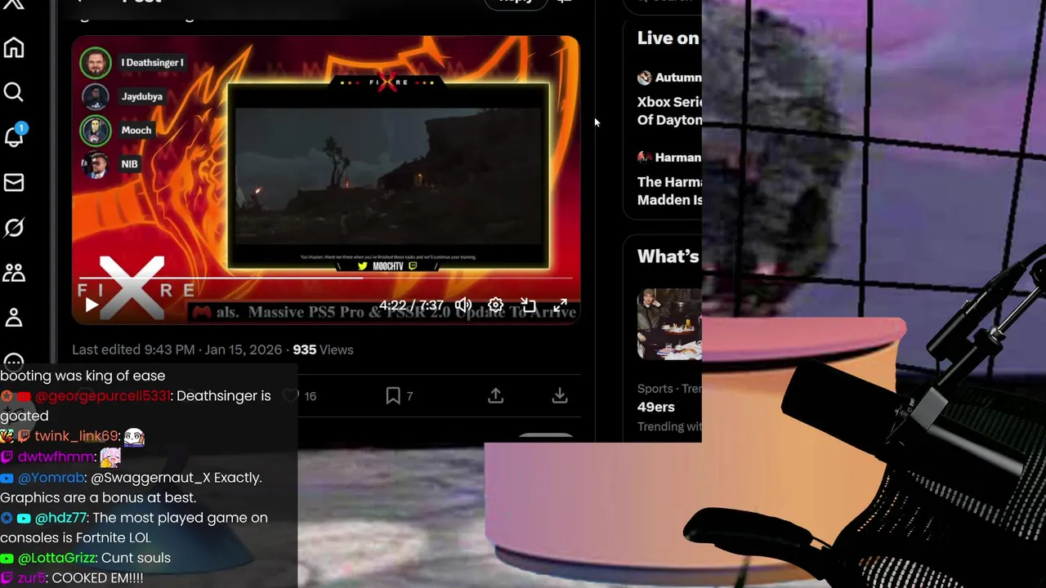Open Notifications bell with one alert

[14, 136]
